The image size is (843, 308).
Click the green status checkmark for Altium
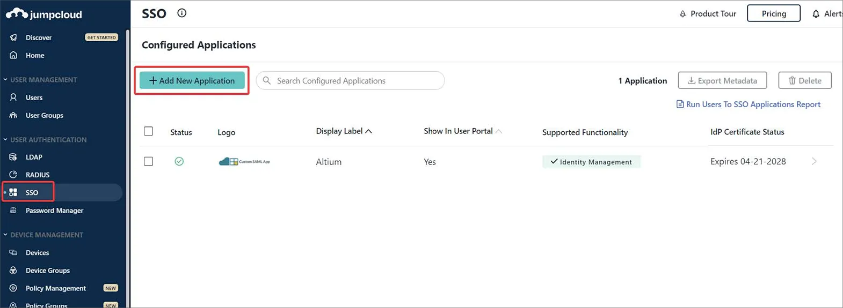point(179,161)
